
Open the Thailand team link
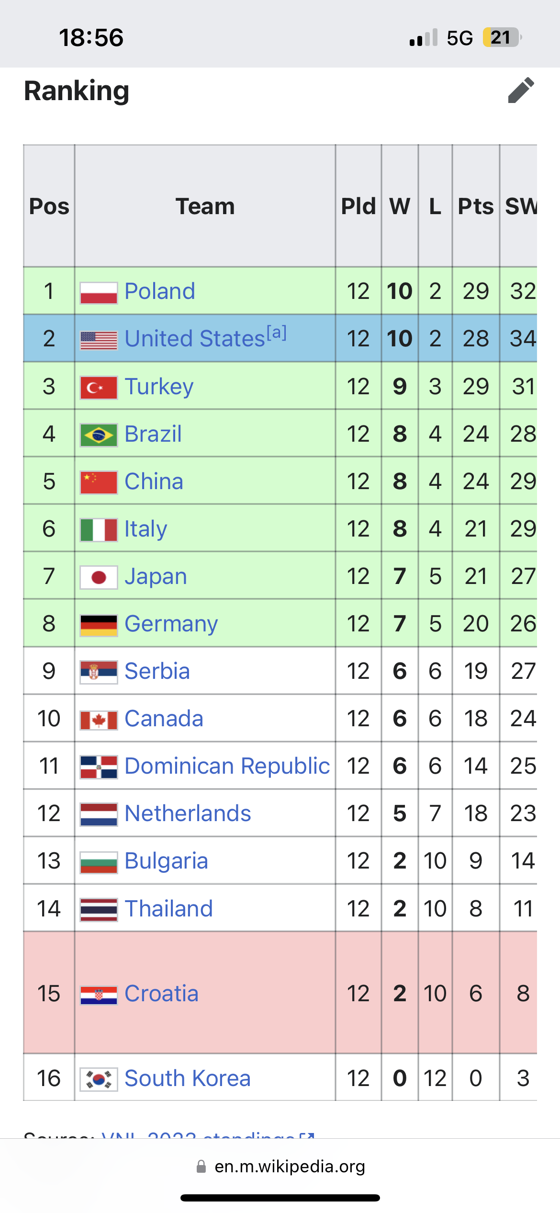[168, 908]
